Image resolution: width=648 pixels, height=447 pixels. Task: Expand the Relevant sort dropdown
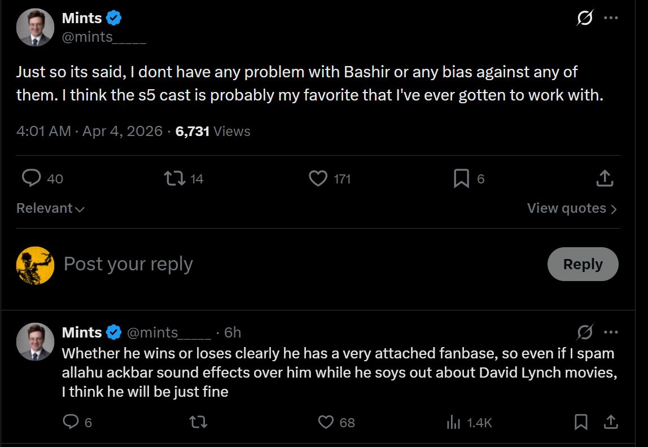(x=50, y=208)
